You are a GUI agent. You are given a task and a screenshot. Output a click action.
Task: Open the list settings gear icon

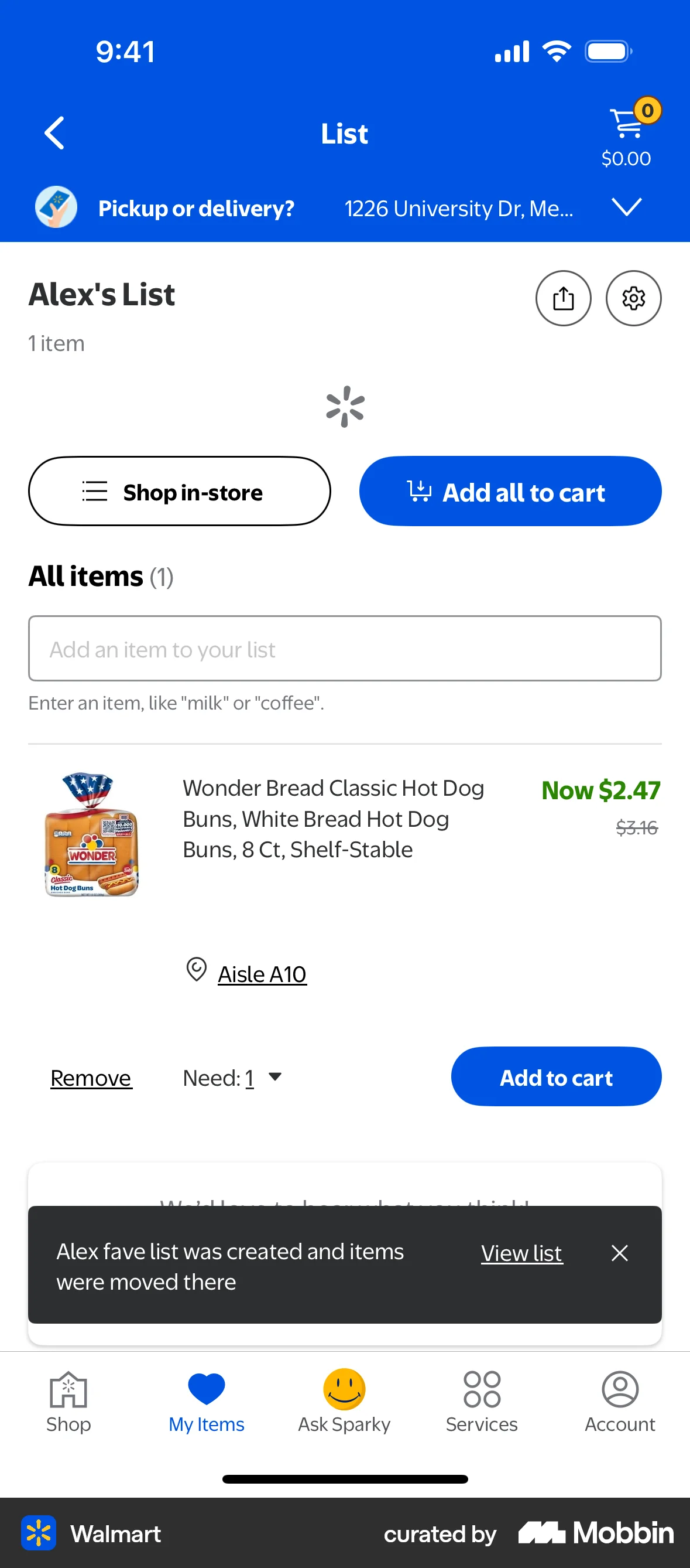pyautogui.click(x=633, y=298)
